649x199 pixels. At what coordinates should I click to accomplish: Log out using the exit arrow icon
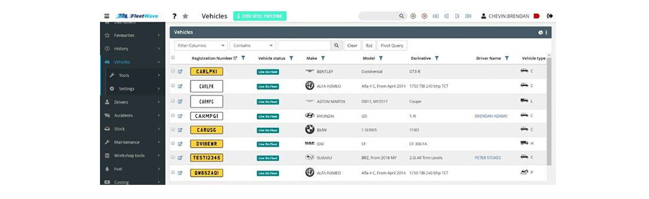[550, 16]
